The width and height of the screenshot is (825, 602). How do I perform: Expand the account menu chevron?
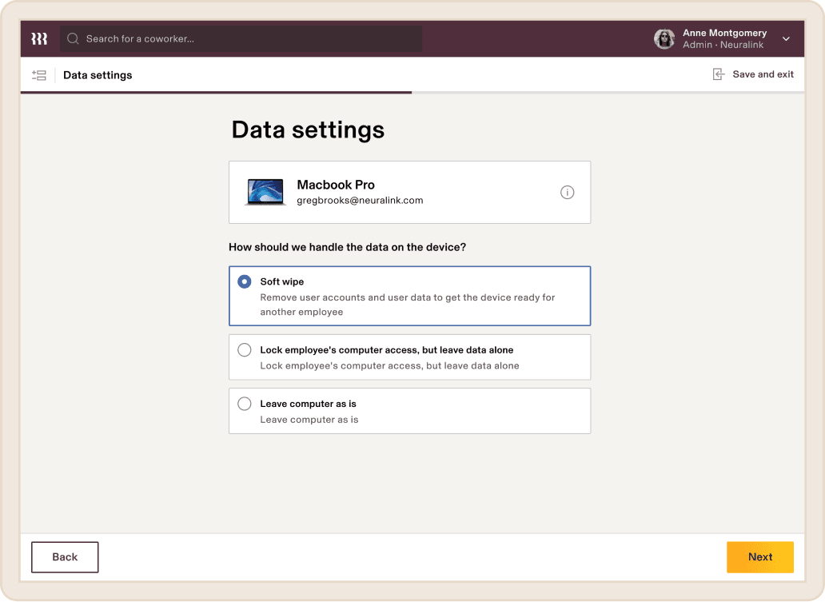point(786,39)
